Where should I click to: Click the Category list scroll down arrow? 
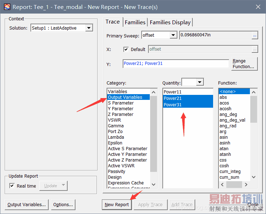153,184
